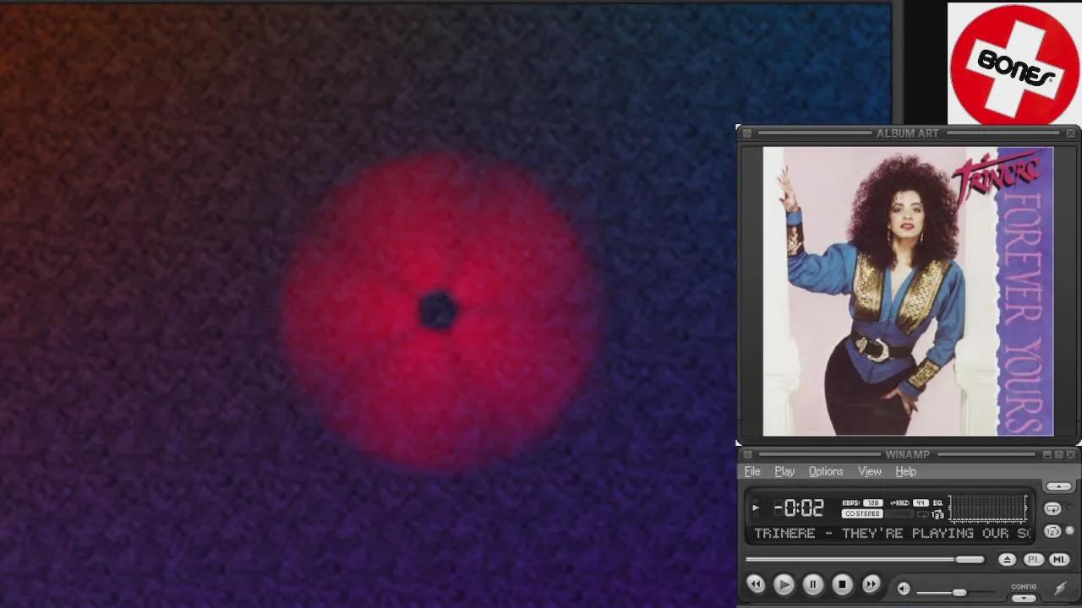Screen dimensions: 1082x608
Task: Close the Album Art window
Action: 1071,133
